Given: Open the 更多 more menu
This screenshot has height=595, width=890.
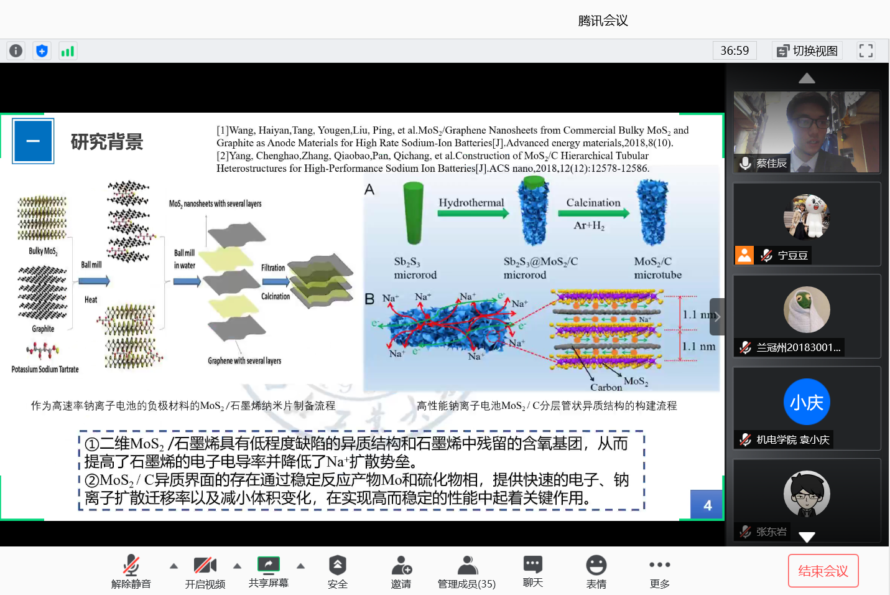Looking at the screenshot, I should 659,571.
